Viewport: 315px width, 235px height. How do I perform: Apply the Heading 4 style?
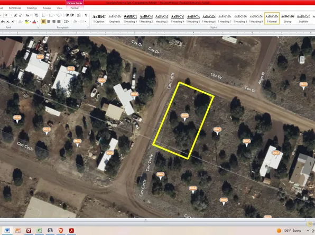tap(178, 18)
